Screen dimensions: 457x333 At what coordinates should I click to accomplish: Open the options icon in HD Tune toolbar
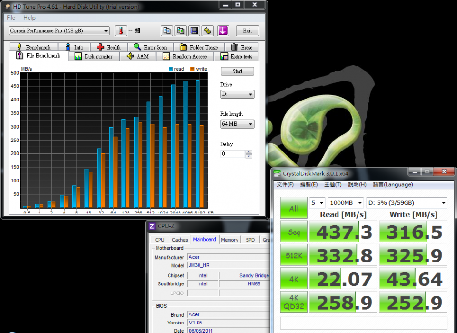(x=208, y=30)
